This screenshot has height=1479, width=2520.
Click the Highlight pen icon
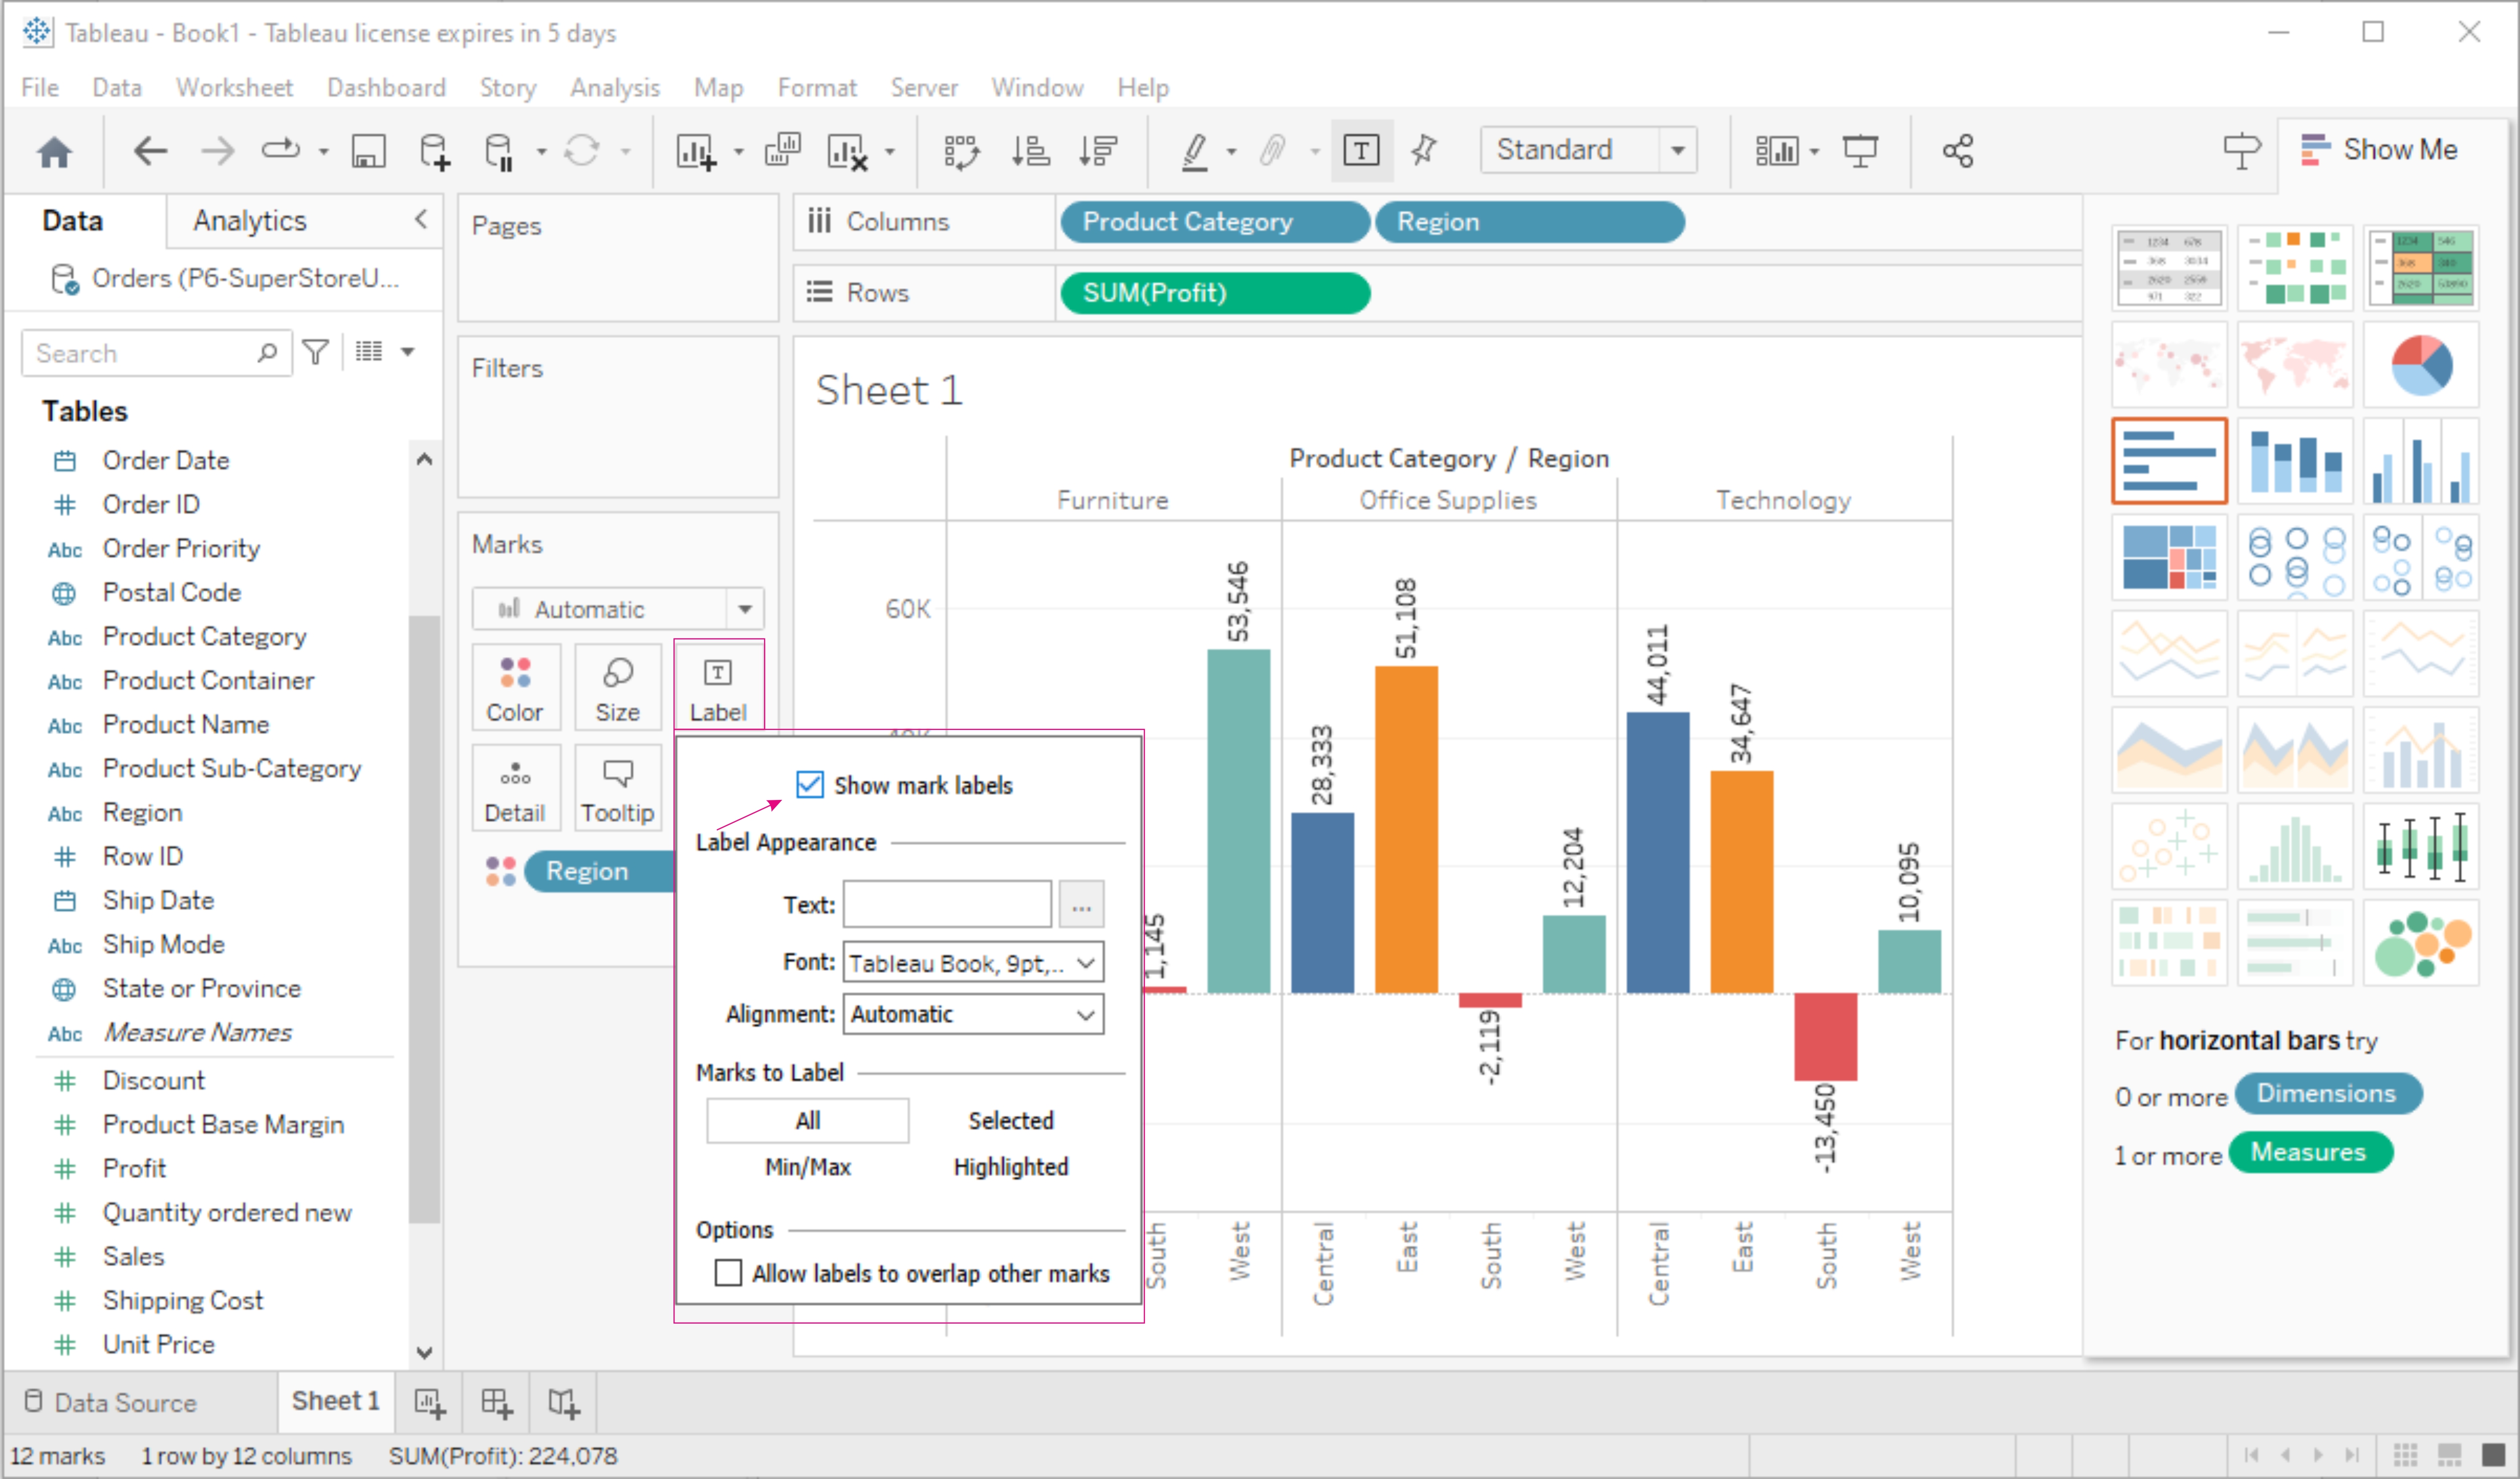(1195, 152)
